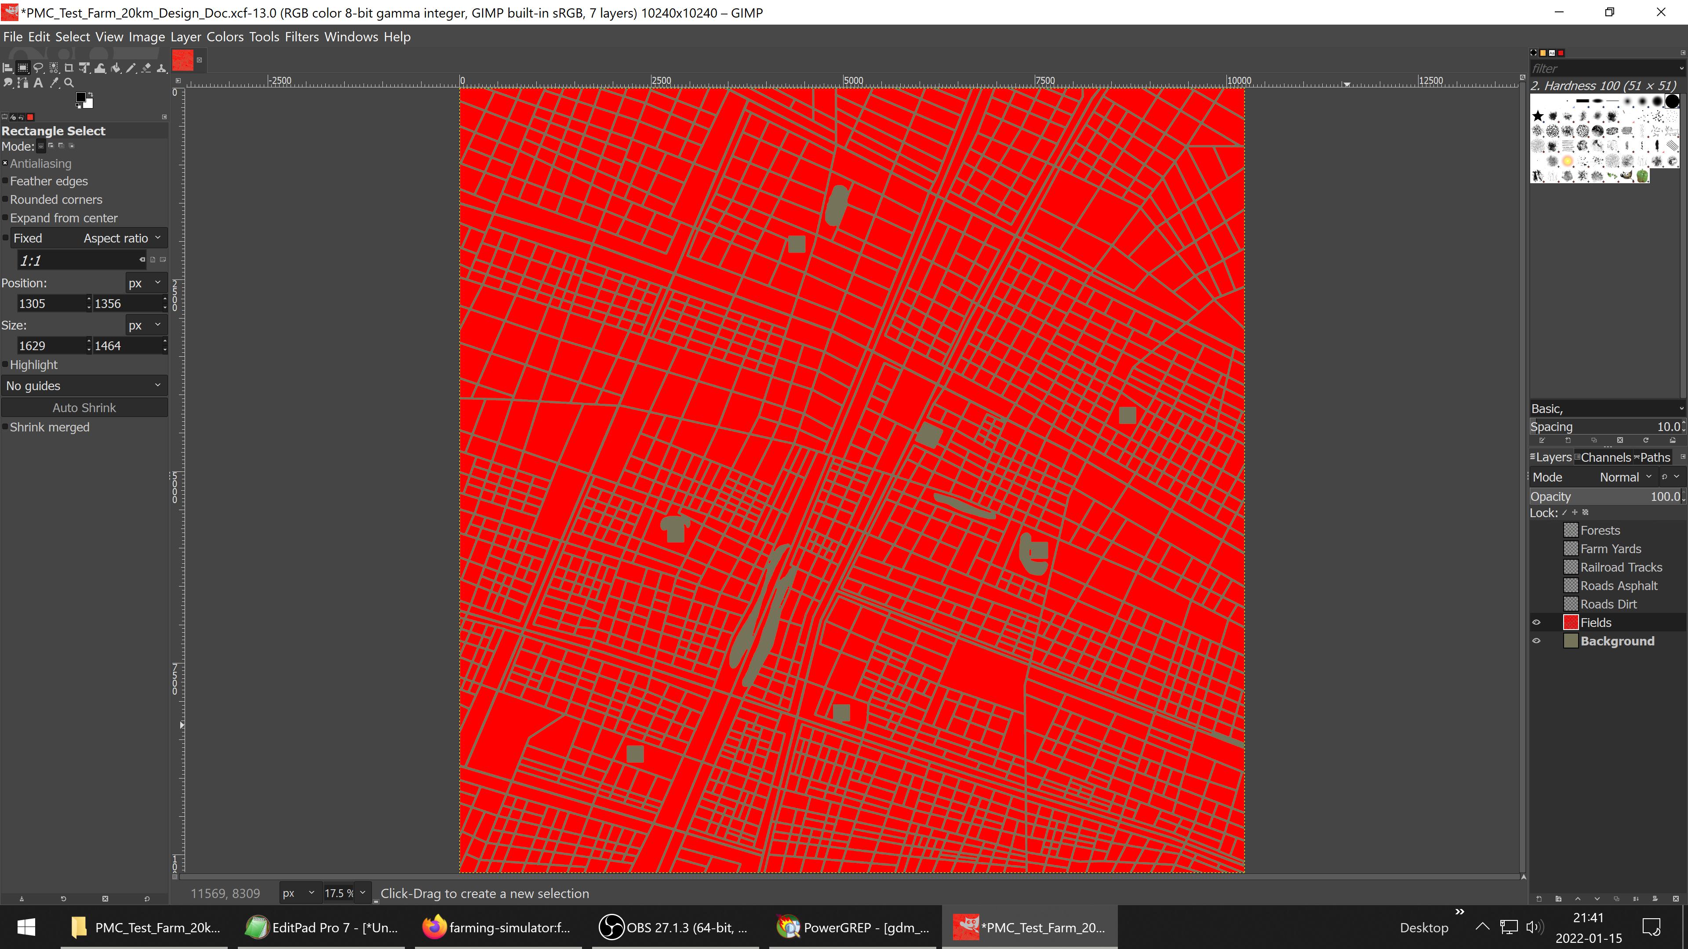This screenshot has width=1688, height=949.
Task: Switch to the Paths tab
Action: 1652,457
